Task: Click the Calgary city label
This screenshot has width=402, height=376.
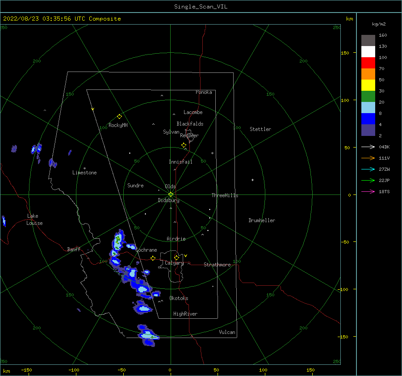Action: coord(174,263)
